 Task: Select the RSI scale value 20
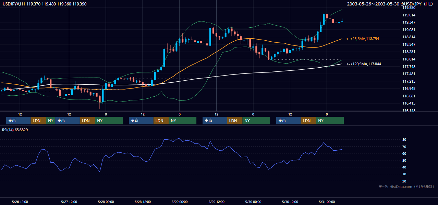404,181
